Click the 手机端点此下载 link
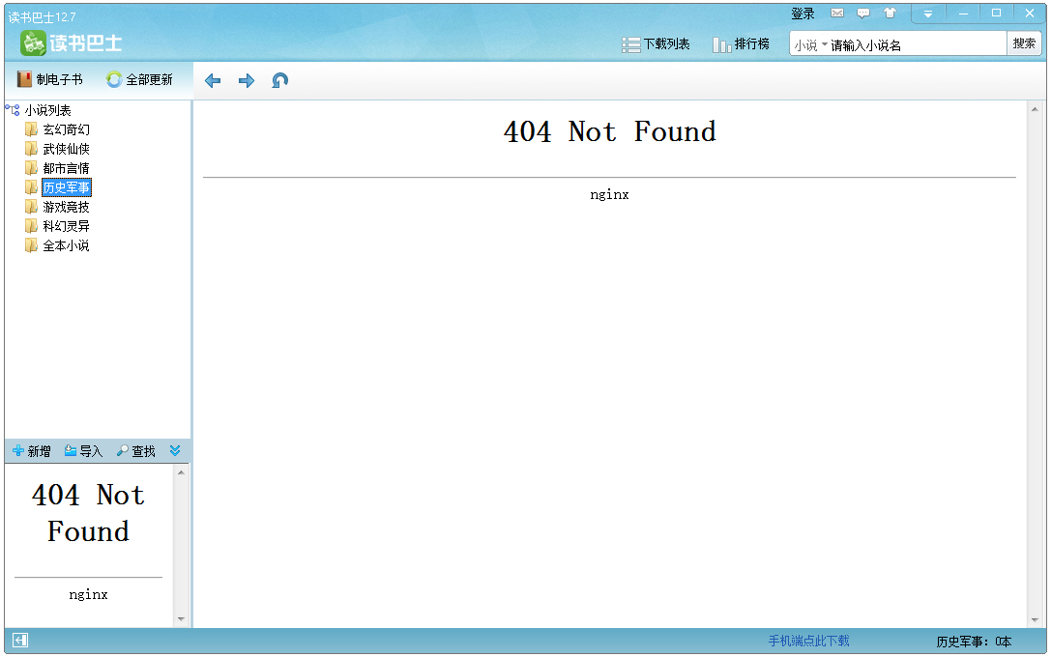Image resolution: width=1051 pixels, height=657 pixels. pyautogui.click(x=808, y=642)
